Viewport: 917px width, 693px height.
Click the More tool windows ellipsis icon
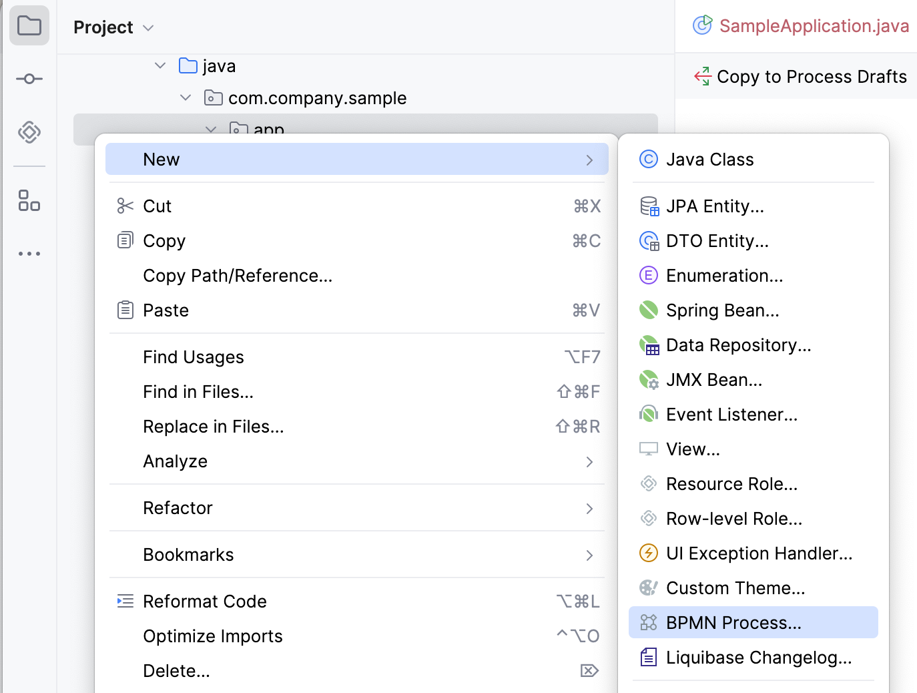tap(29, 253)
